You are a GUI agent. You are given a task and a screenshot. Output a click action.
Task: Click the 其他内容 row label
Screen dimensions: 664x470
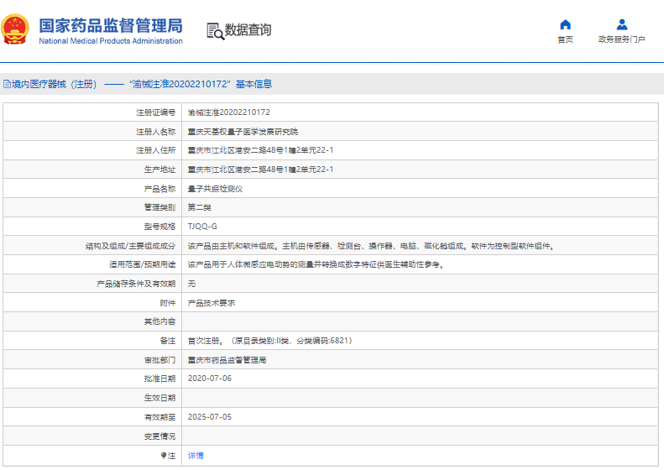[159, 321]
